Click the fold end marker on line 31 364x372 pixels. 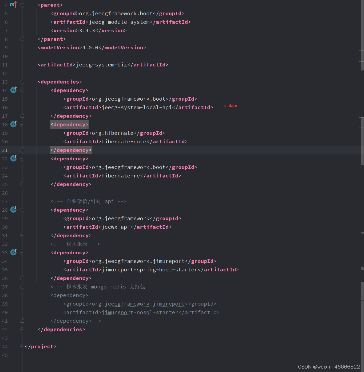click(22, 235)
